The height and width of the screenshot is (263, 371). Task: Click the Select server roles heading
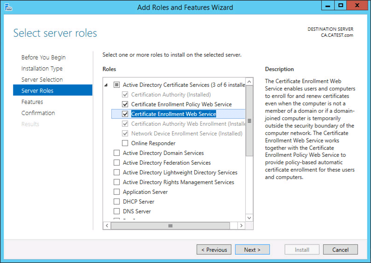[55, 33]
